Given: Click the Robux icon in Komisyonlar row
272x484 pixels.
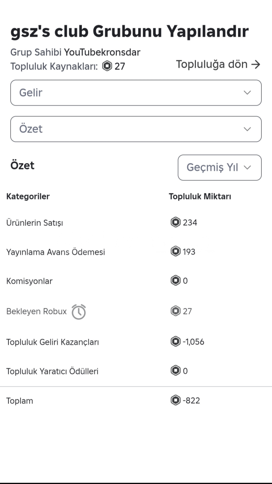Looking at the screenshot, I should [175, 281].
